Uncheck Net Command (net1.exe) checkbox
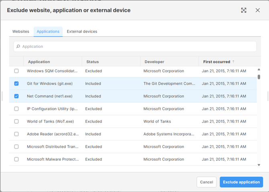 tap(16, 96)
